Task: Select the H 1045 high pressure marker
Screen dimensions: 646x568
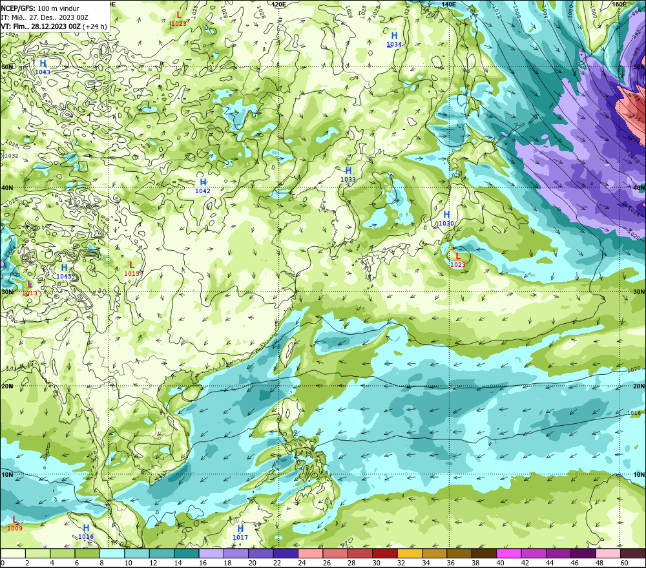Action: 64,271
